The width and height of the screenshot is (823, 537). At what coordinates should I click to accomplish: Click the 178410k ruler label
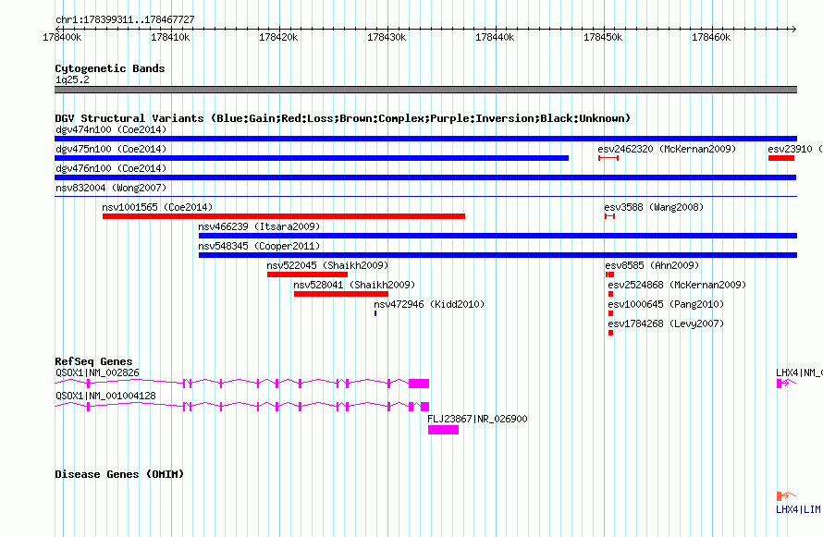coord(170,37)
